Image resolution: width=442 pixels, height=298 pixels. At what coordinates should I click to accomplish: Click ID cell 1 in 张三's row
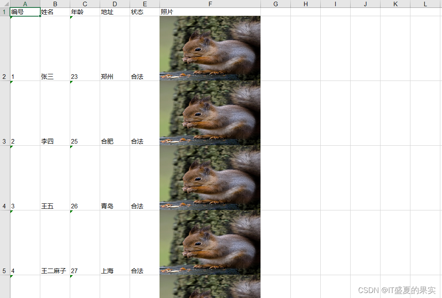[25, 49]
